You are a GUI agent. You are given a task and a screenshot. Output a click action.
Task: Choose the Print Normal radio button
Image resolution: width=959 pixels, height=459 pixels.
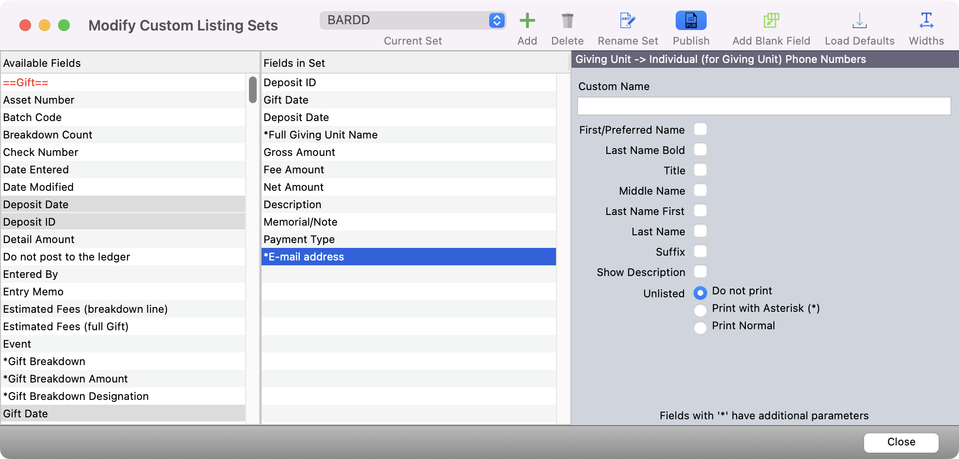(700, 327)
